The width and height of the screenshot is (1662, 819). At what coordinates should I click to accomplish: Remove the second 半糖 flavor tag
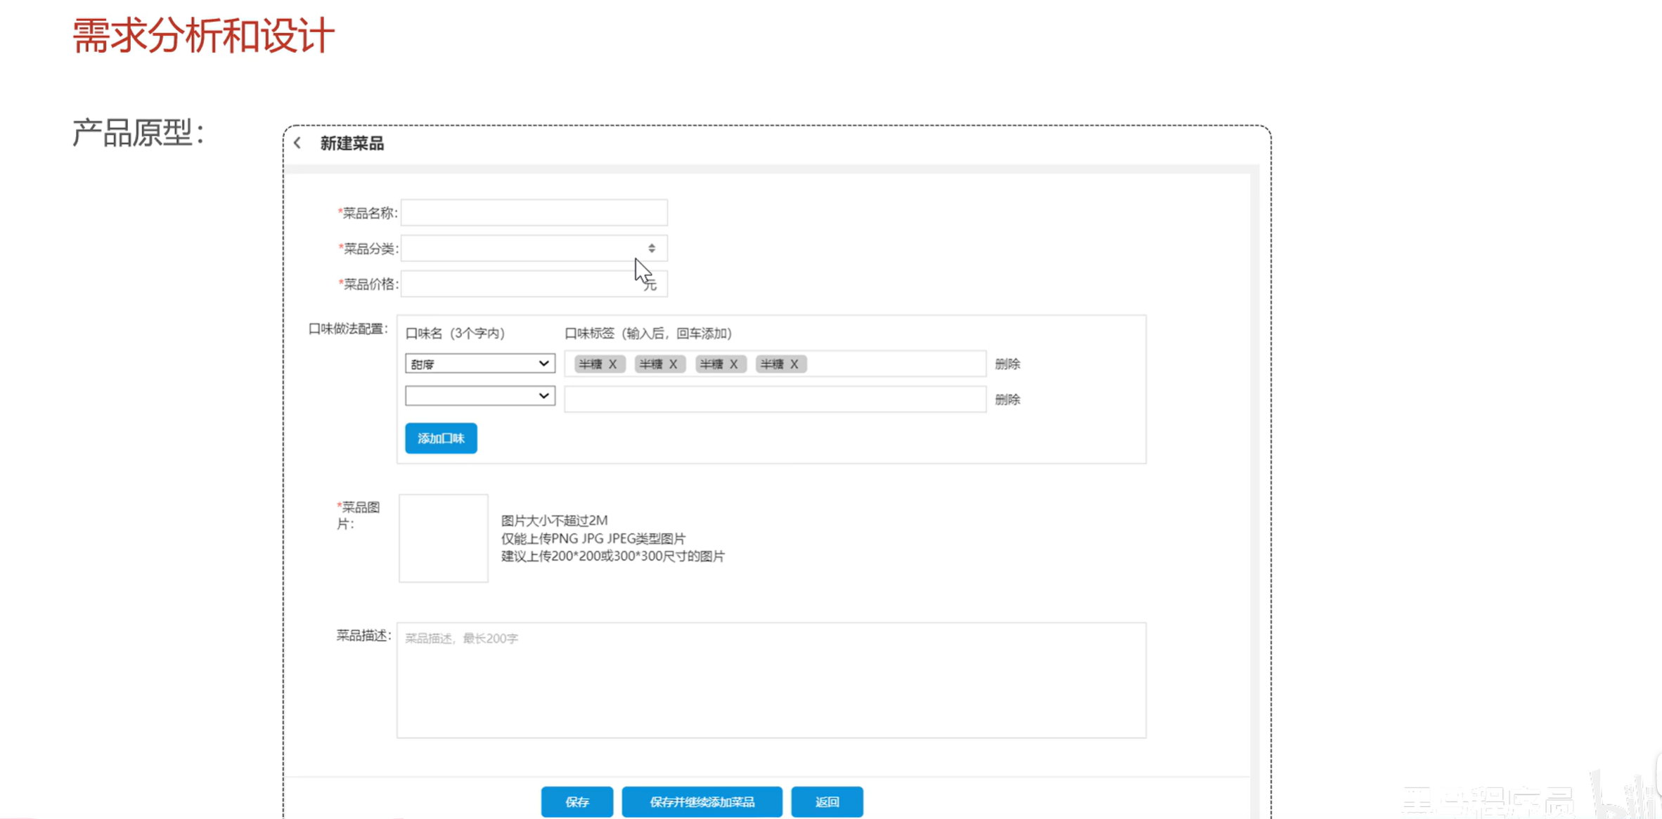point(673,364)
